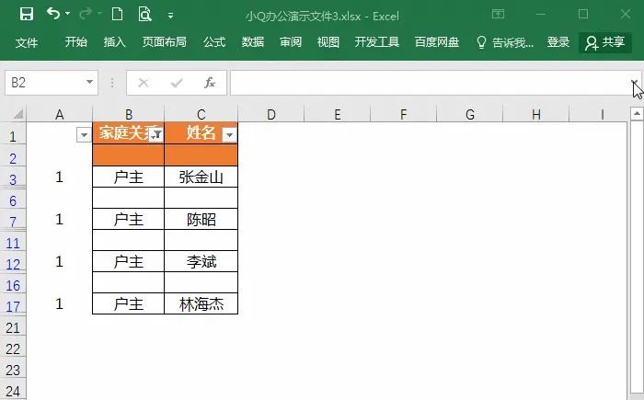
Task: Click the Select All corner triangle
Action: tap(17, 114)
